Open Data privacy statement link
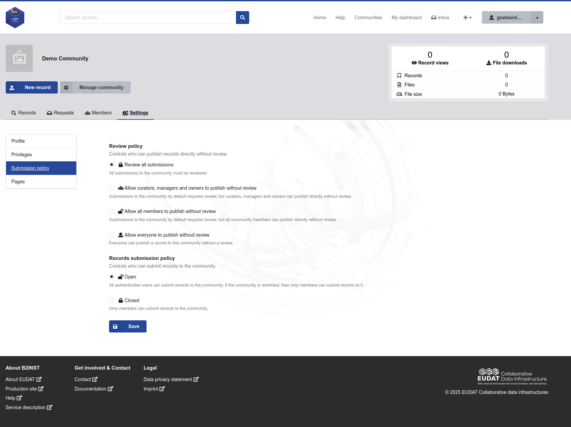Screen dimensions: 571x427 point(171,379)
